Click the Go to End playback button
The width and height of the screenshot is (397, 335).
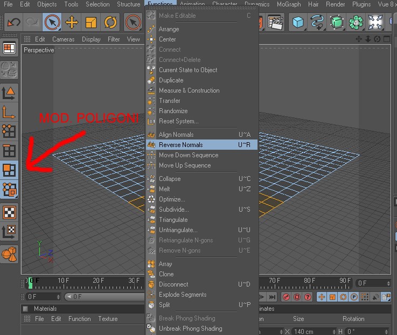click(273, 297)
